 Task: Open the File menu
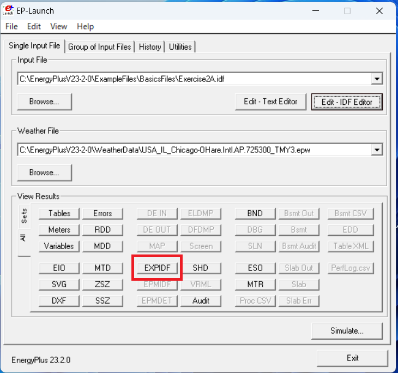(x=11, y=26)
